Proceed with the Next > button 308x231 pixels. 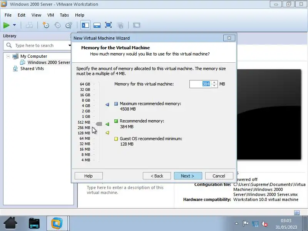click(x=188, y=176)
